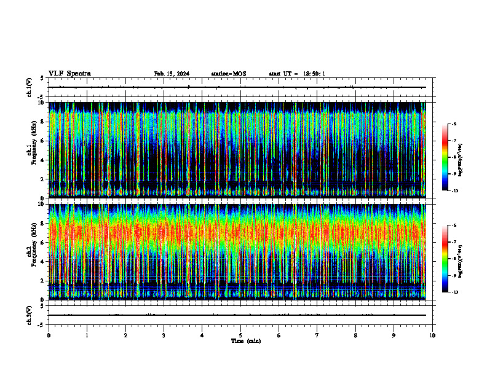Screen dimensions: 487x376
Task: Click the "10" tick on time axis
Action: [432, 335]
